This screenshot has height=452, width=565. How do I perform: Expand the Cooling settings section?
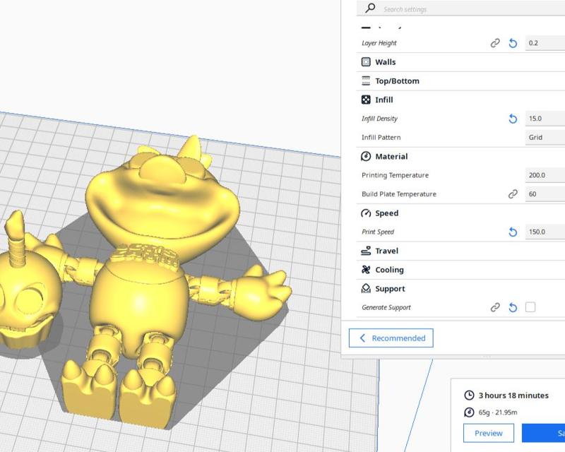461,270
